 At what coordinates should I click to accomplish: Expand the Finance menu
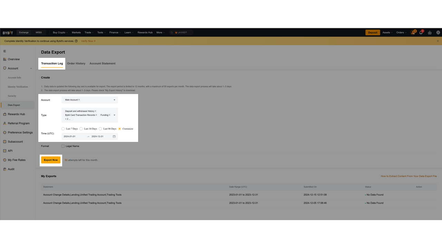[x=115, y=33]
